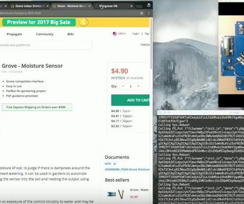Screen dimensions: 244x204
Task: Click the US flag currency icon
Action: [x=115, y=34]
